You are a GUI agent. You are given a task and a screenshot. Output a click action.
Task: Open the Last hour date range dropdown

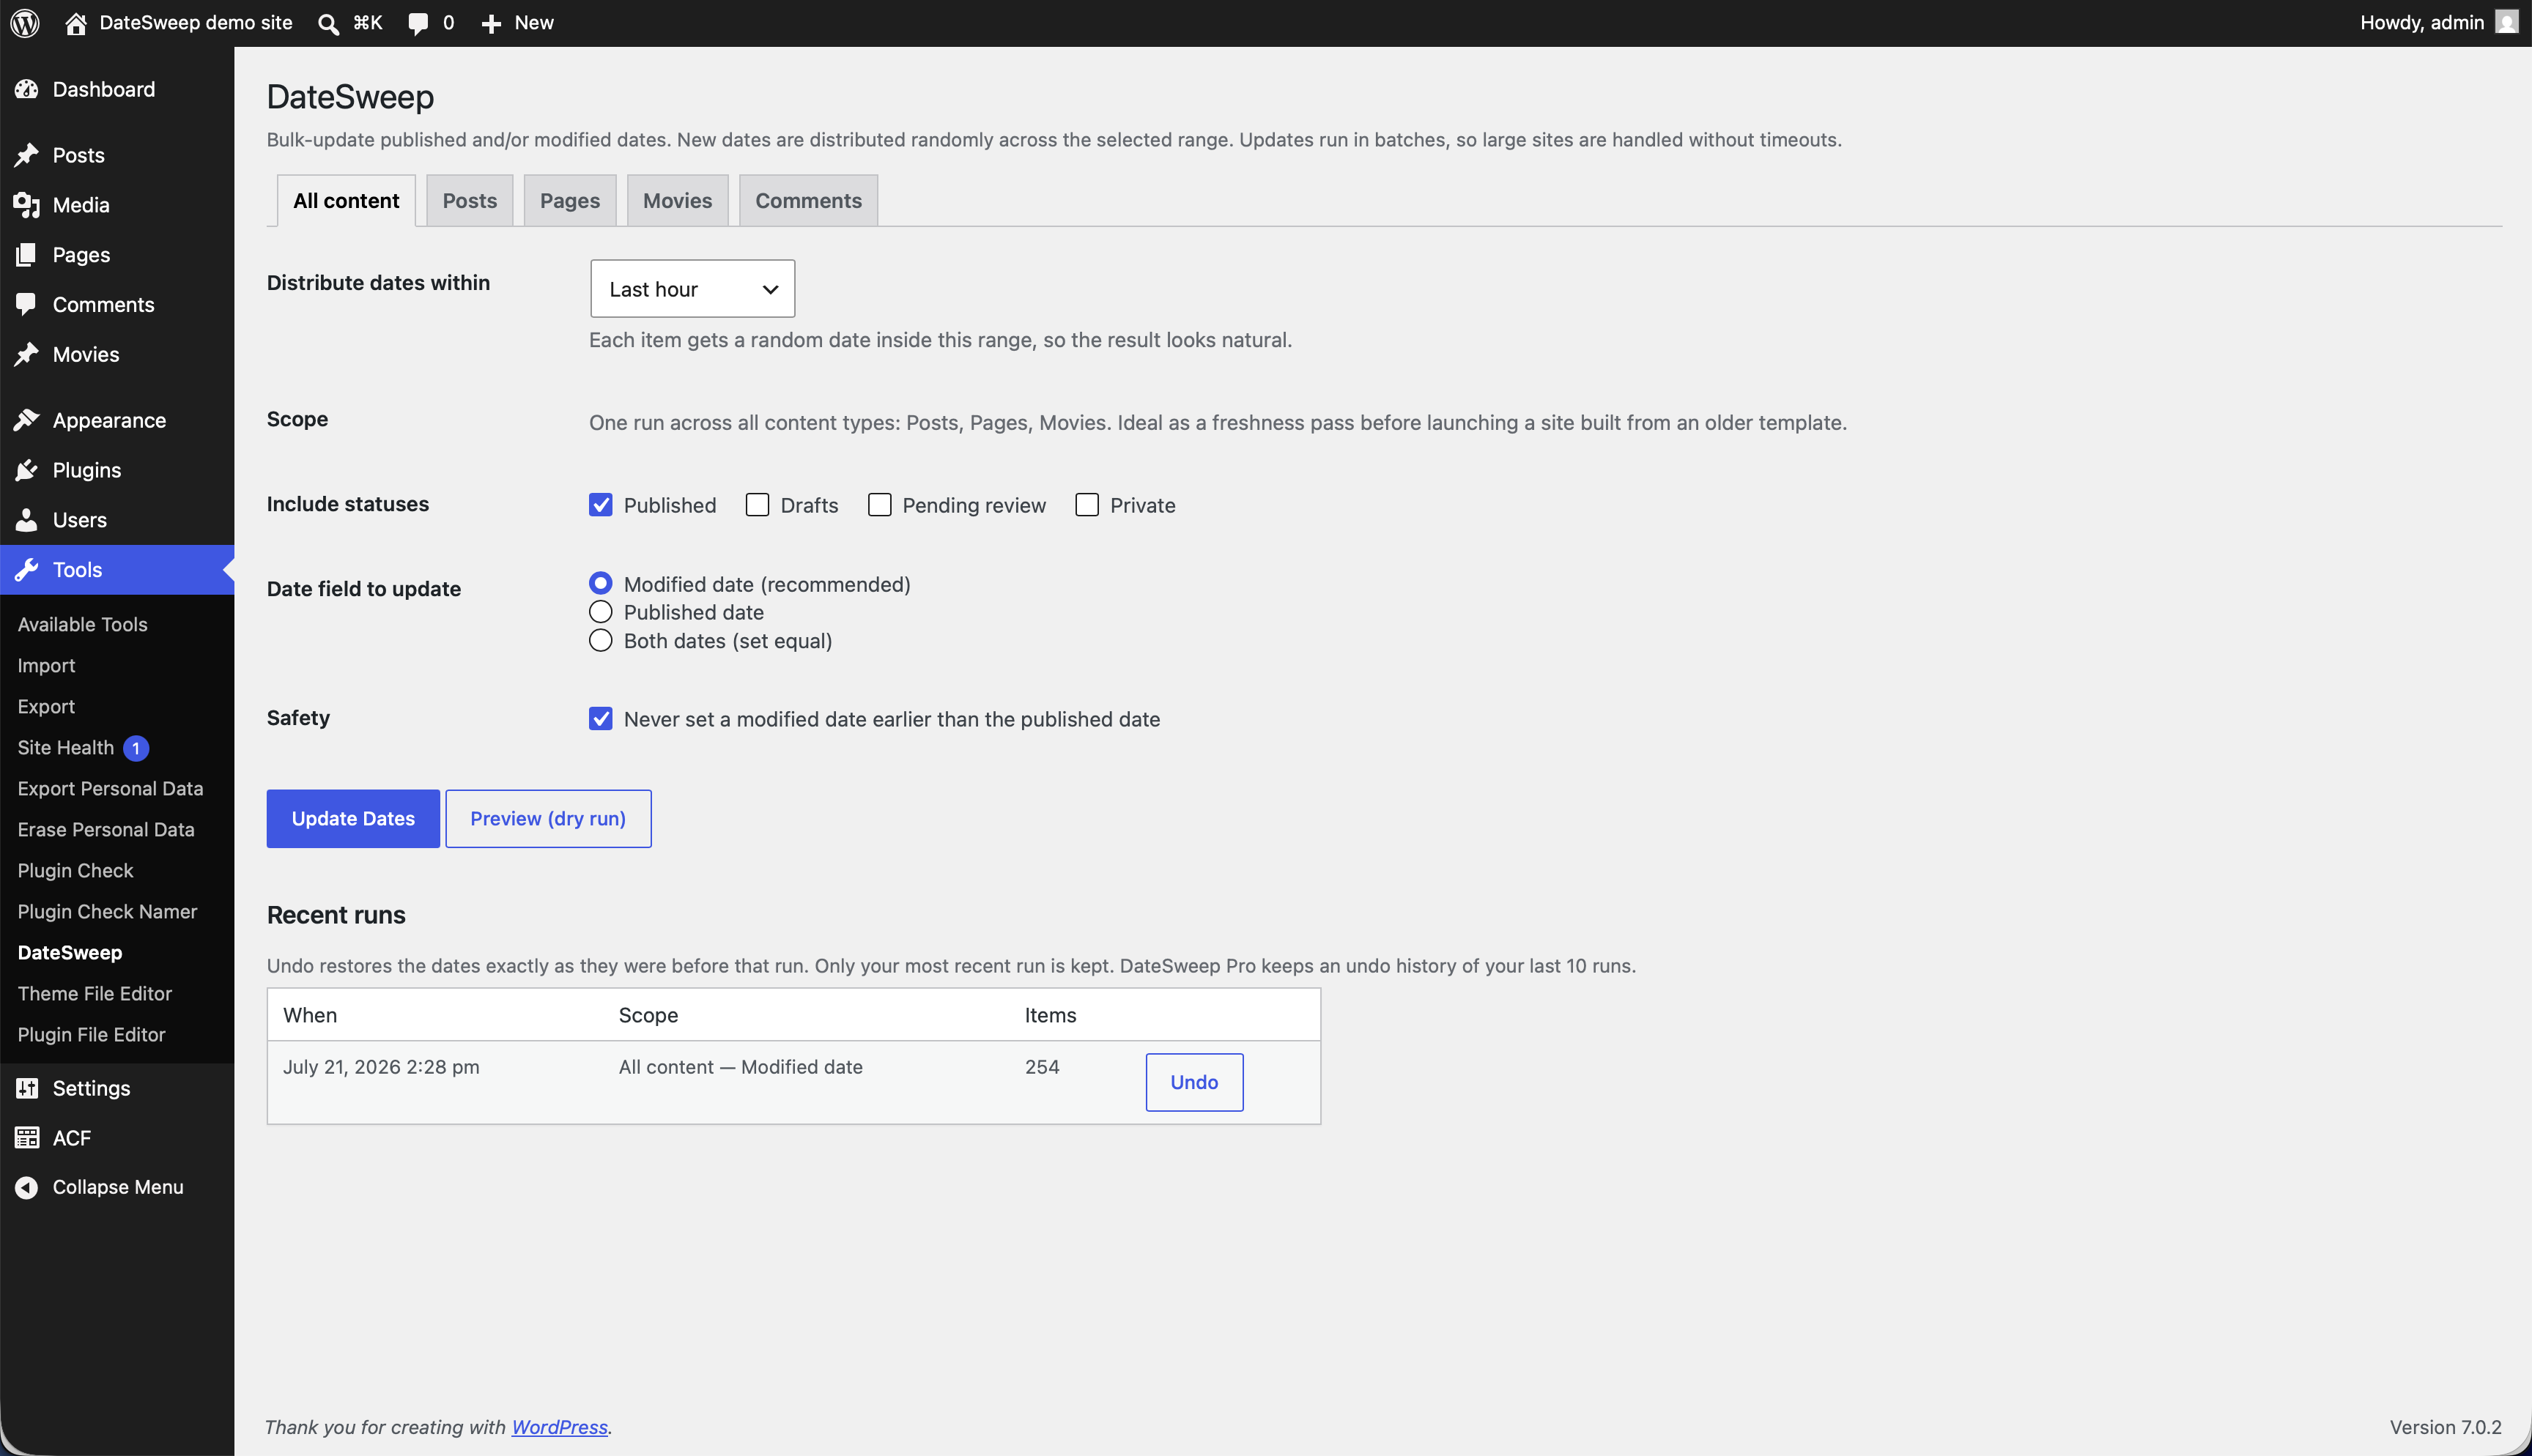click(692, 289)
